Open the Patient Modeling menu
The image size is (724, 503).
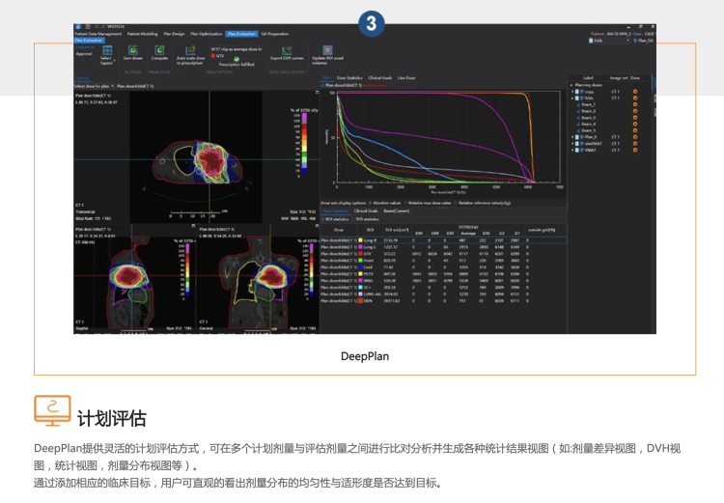pos(142,34)
